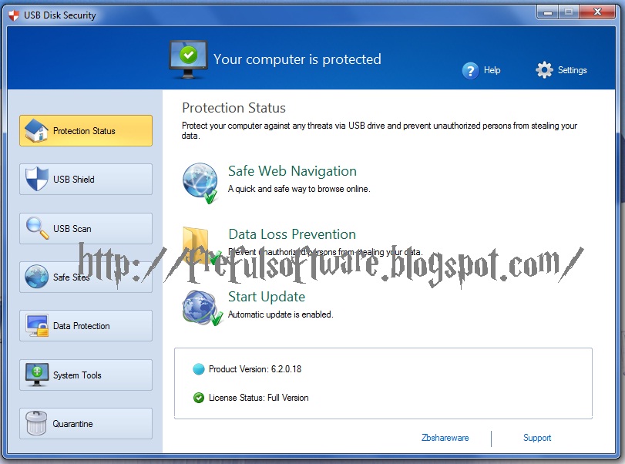Click the 'Protection Status' page heading
The height and width of the screenshot is (464, 625).
[234, 108]
